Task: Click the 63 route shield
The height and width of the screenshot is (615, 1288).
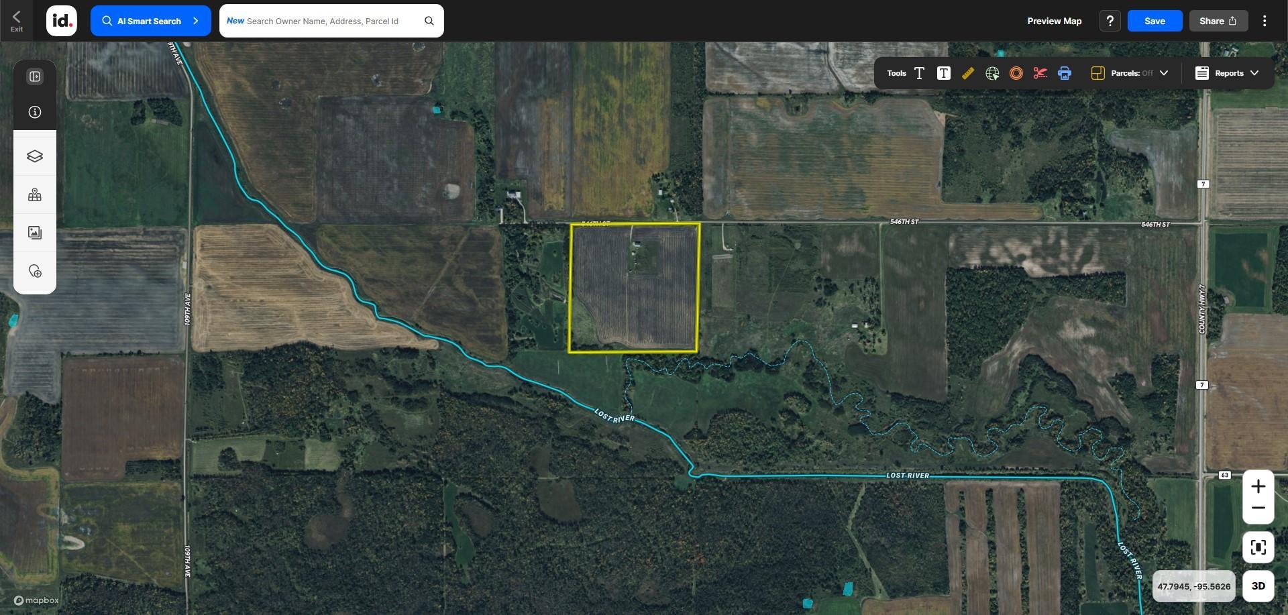Action: coord(1224,475)
